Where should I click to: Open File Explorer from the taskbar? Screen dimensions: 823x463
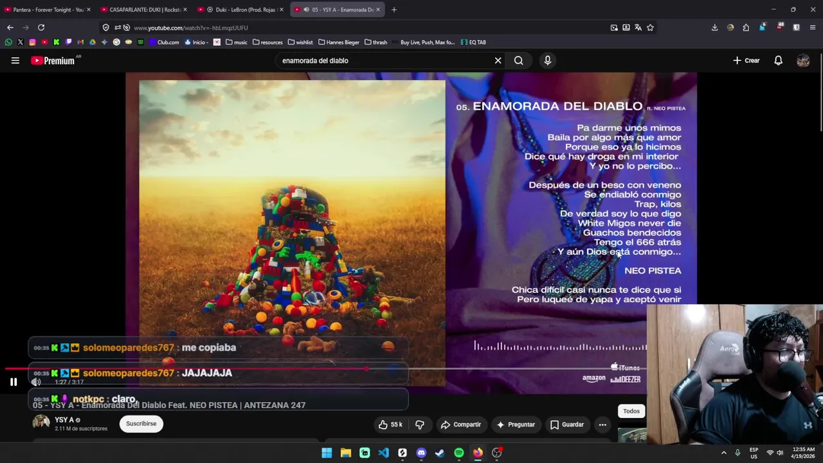[346, 453]
